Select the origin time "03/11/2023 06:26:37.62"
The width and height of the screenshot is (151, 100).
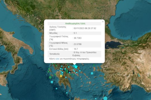(x=85, y=28)
